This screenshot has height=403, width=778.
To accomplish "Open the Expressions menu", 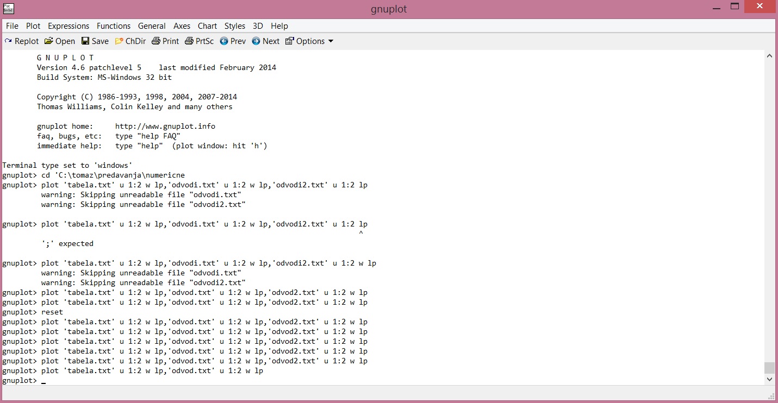I will click(69, 26).
